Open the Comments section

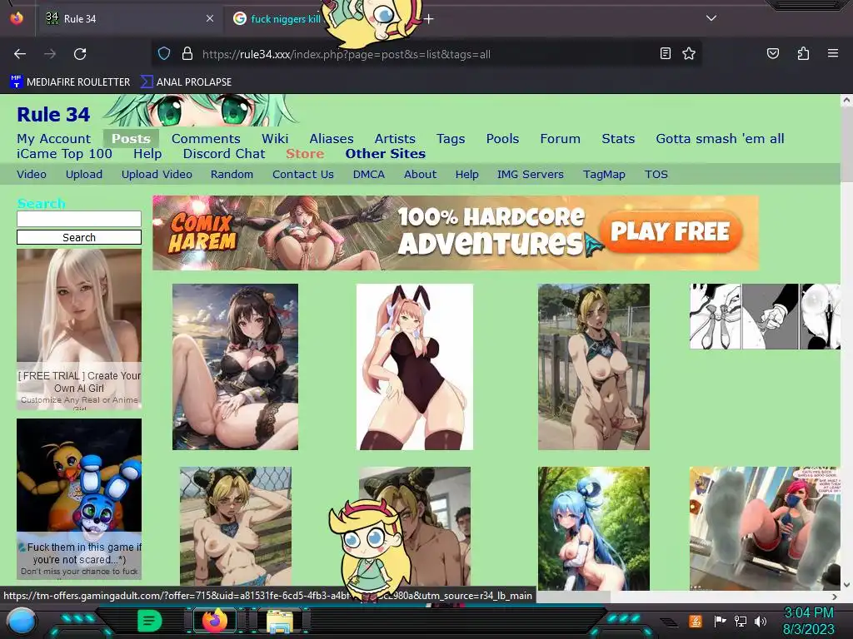206,139
